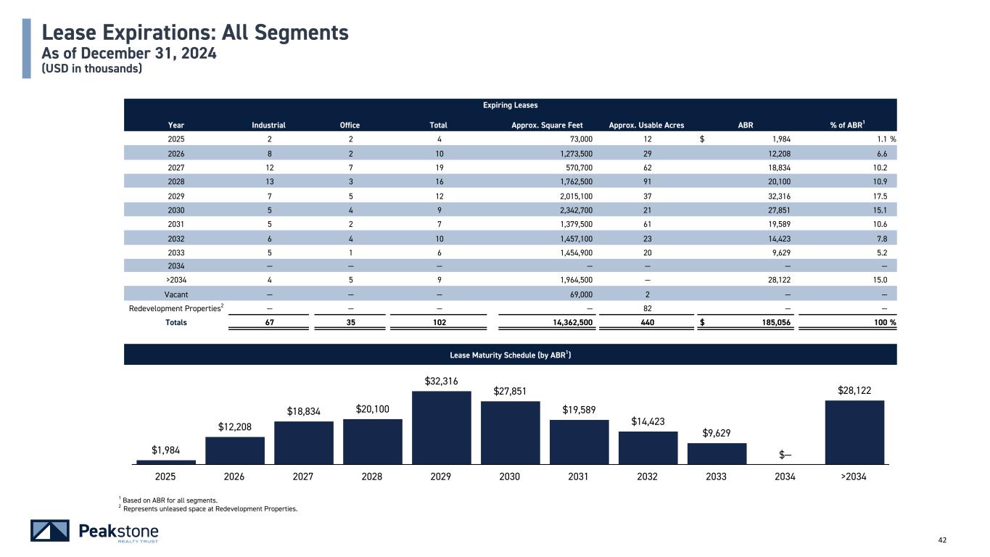990x557 pixels.
Task: Click the Lease Maturity Schedule banner
Action: [x=510, y=355]
